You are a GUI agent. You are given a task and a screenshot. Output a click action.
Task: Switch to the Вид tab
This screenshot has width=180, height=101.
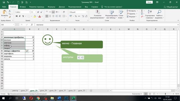[x=86, y=7]
